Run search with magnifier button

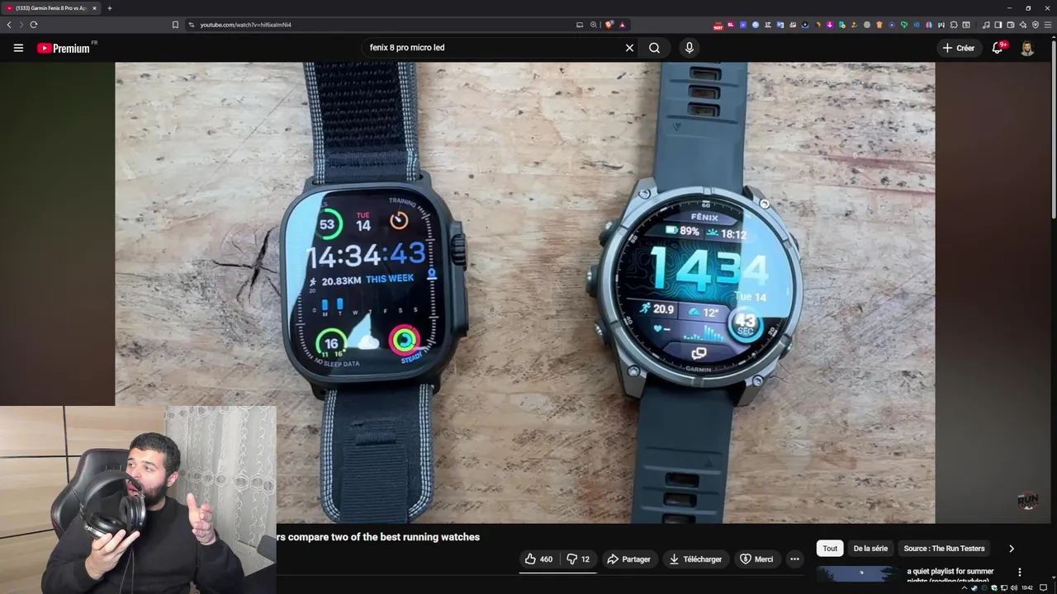654,48
